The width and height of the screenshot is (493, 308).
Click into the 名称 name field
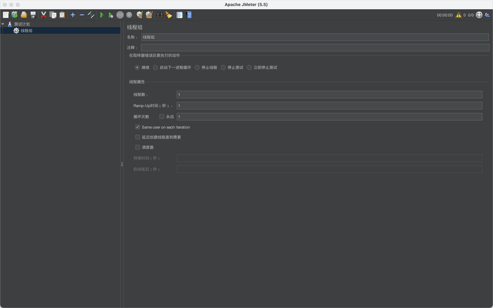[315, 37]
